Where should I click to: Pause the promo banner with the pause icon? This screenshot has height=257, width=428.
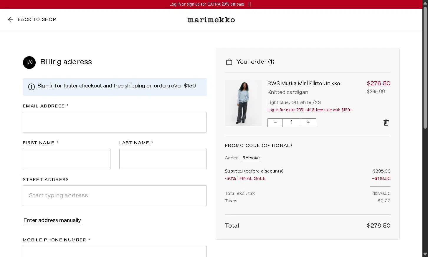pyautogui.click(x=250, y=4)
